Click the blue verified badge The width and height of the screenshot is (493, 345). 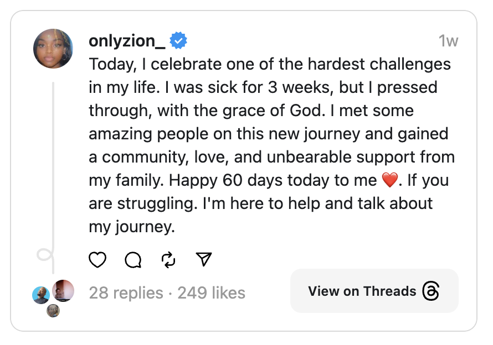pyautogui.click(x=178, y=40)
